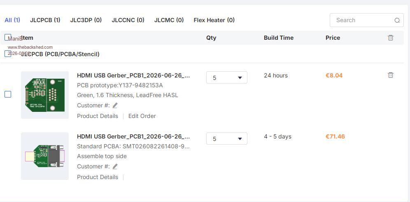
Task: Edit Customer # pencil for PCB prototype
Action: (x=115, y=105)
